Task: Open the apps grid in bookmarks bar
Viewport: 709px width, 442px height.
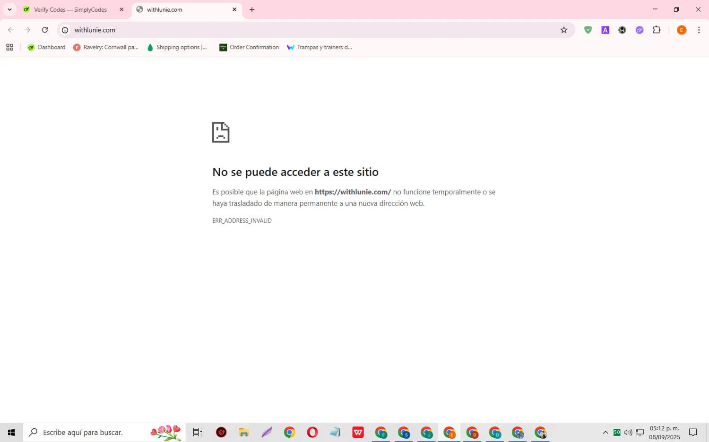Action: pos(9,47)
